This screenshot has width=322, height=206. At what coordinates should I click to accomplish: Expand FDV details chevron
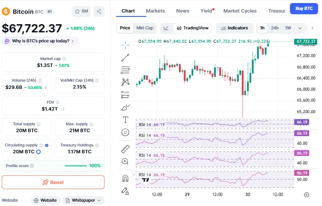63,109
